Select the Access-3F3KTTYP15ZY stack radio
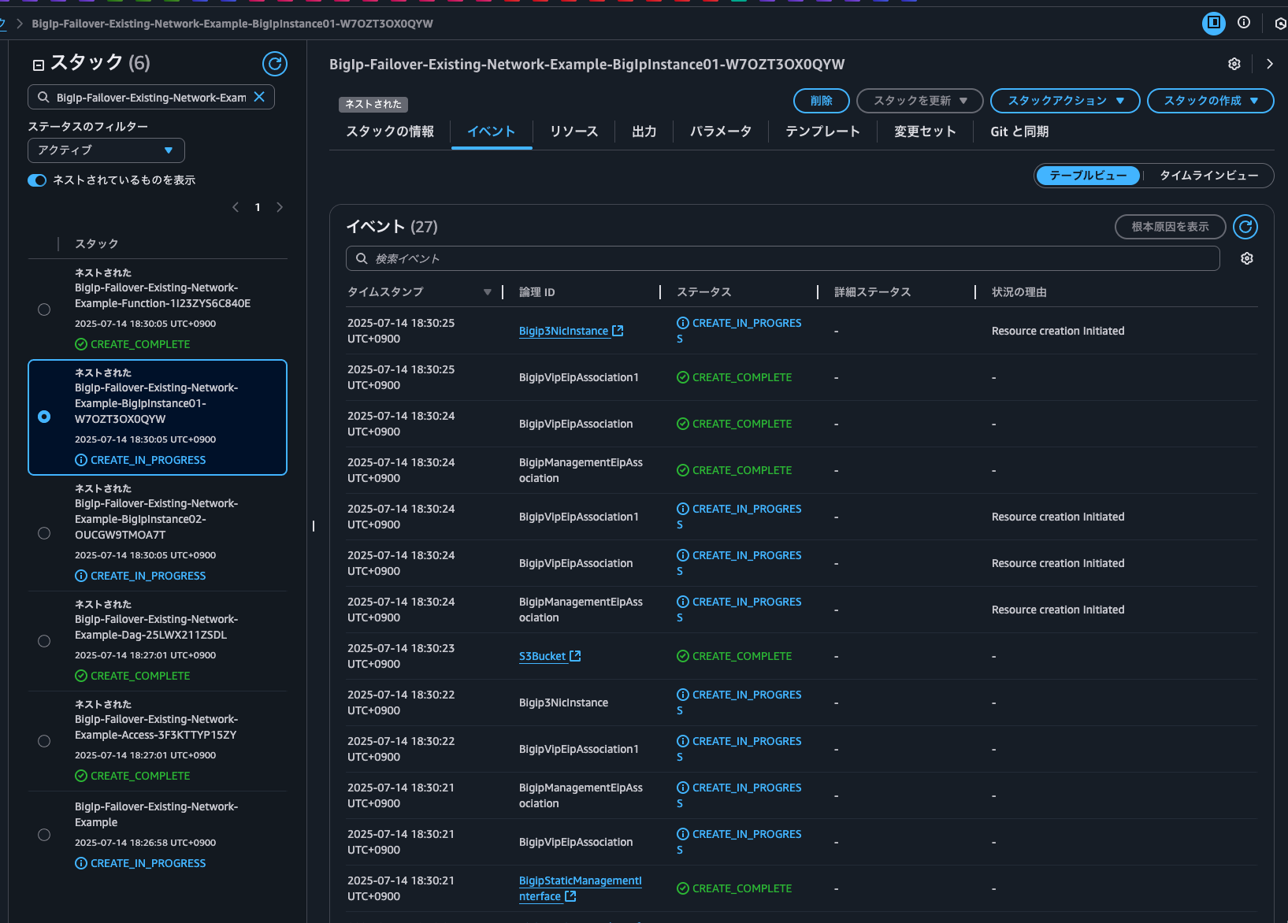 44,741
